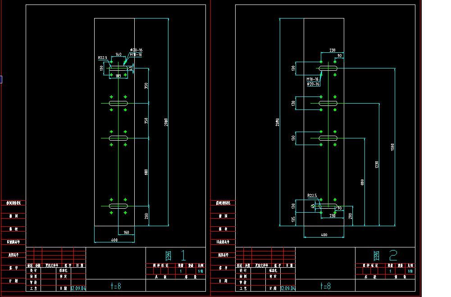Screen dimensions: 451x297
Task: Click the 400 width dimension in right drawing
Action: 324,235
